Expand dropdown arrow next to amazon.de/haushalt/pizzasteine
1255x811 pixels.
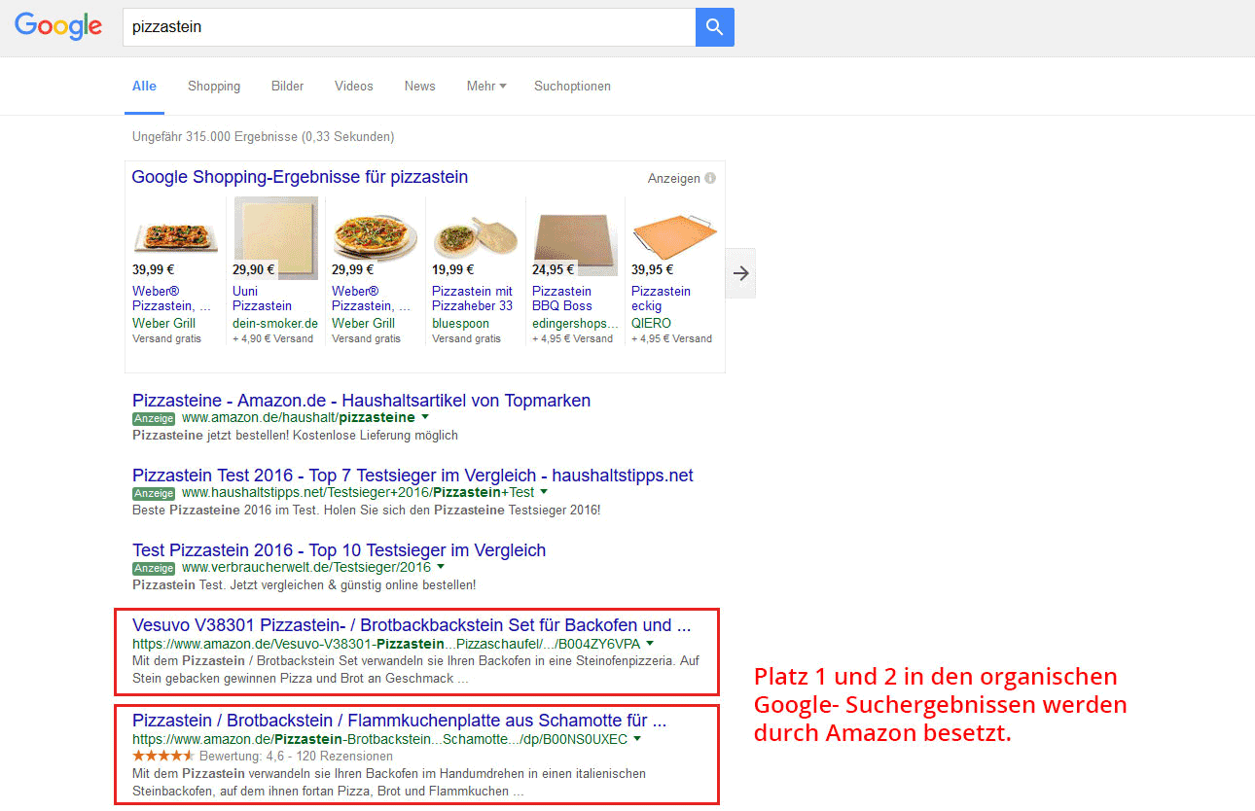tap(424, 417)
